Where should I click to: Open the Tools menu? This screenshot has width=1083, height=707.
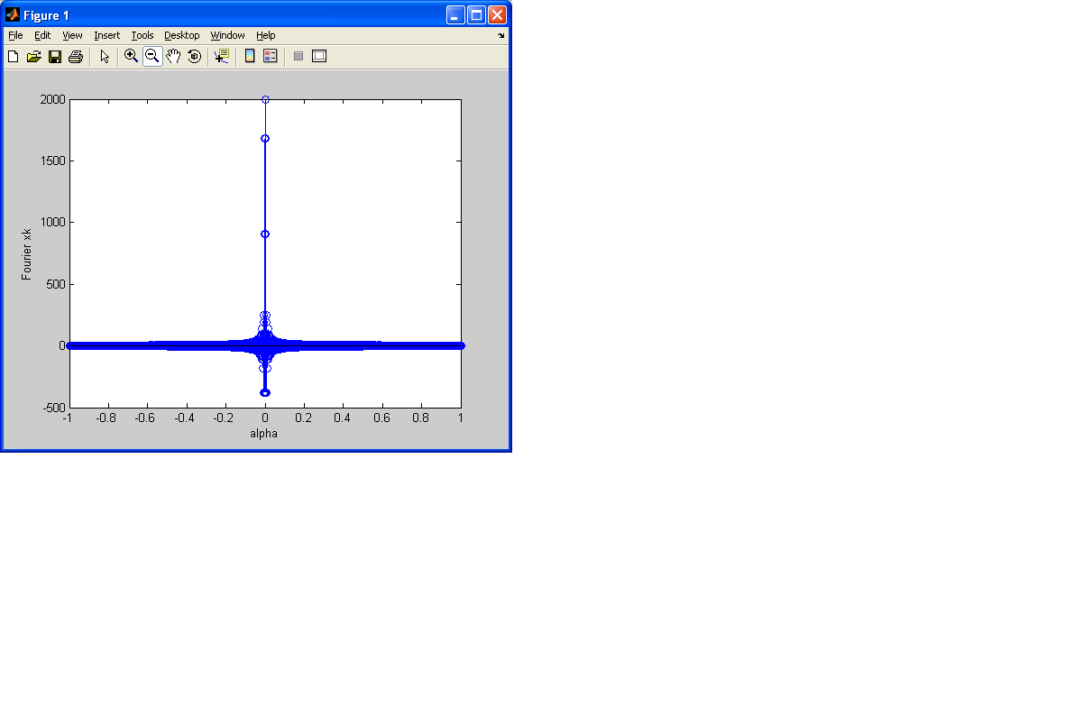tap(142, 35)
